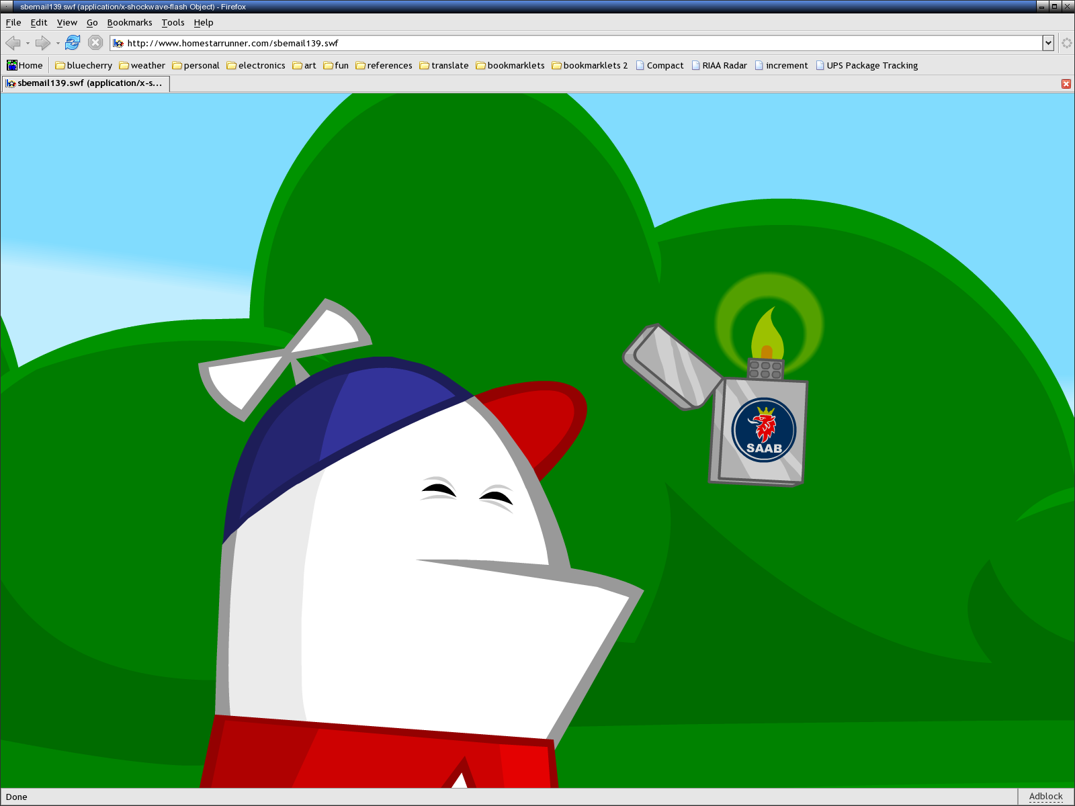Click the Done status text
The image size is (1075, 806).
click(17, 797)
